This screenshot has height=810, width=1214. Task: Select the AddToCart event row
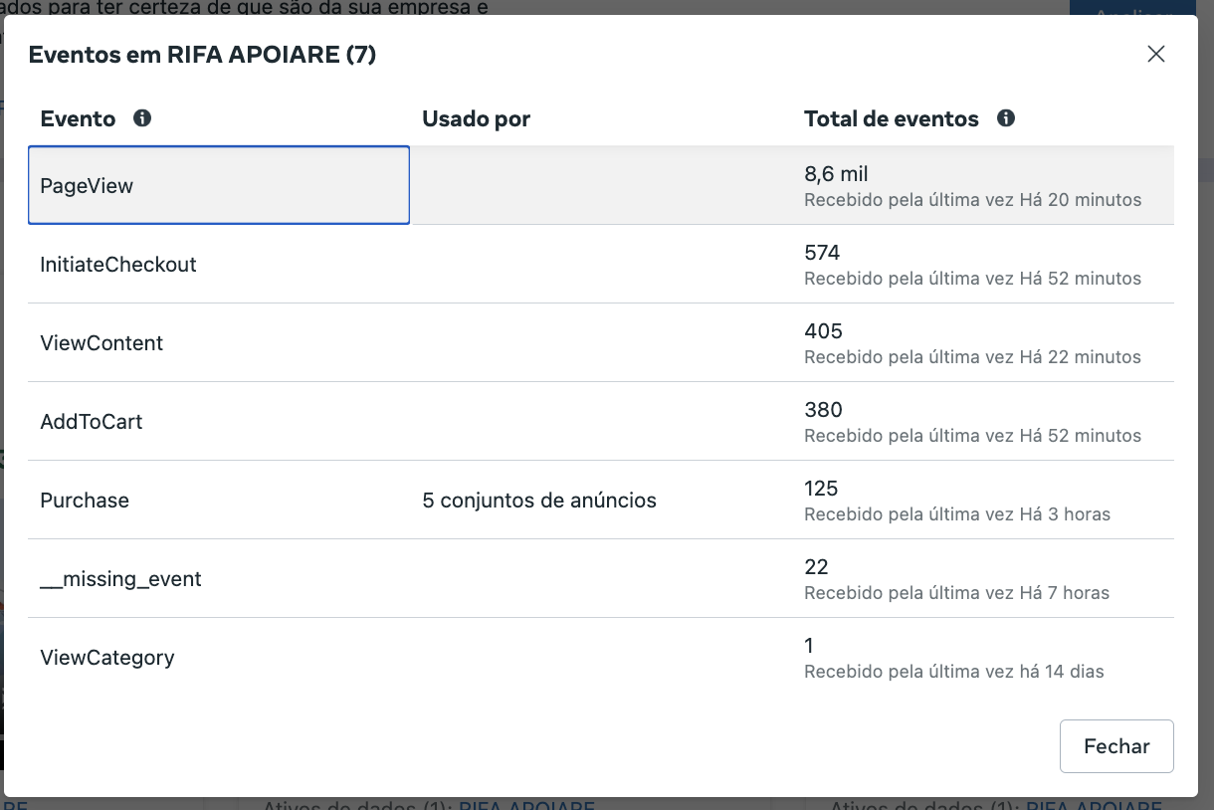coord(601,421)
